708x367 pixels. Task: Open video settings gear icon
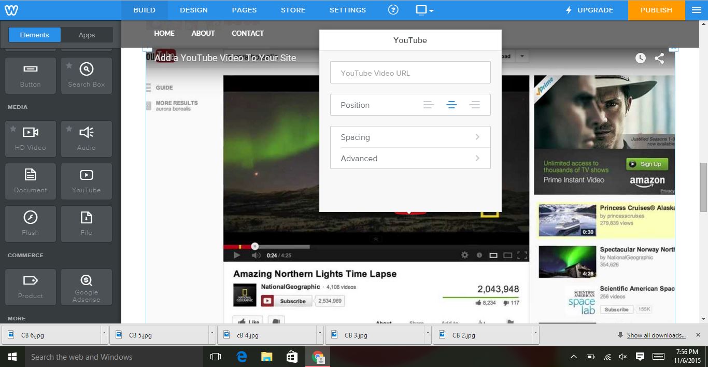click(464, 255)
